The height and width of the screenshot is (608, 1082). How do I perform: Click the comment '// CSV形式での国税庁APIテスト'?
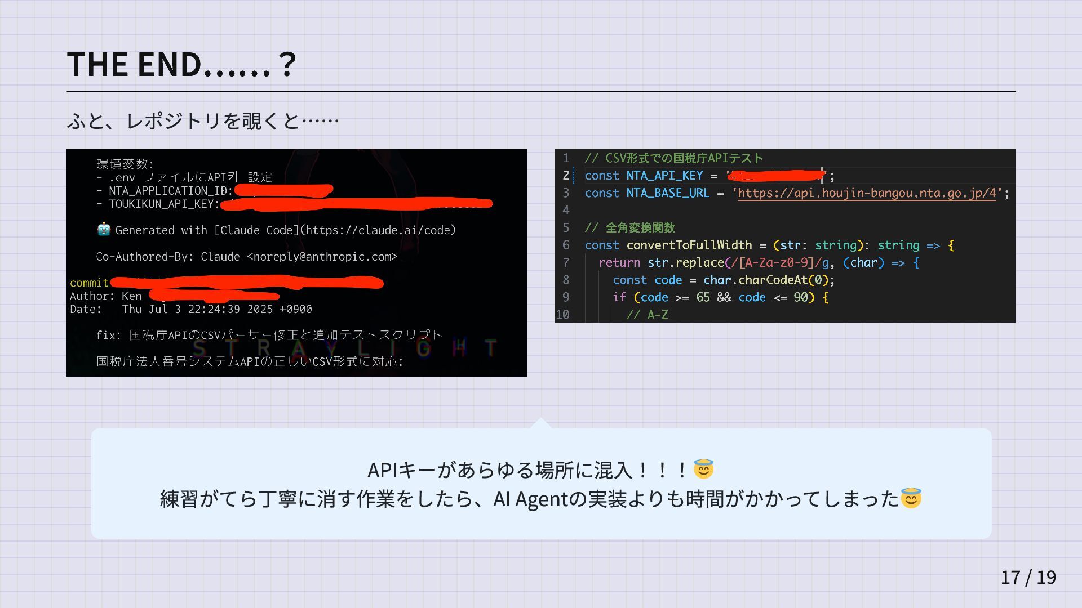coord(673,158)
